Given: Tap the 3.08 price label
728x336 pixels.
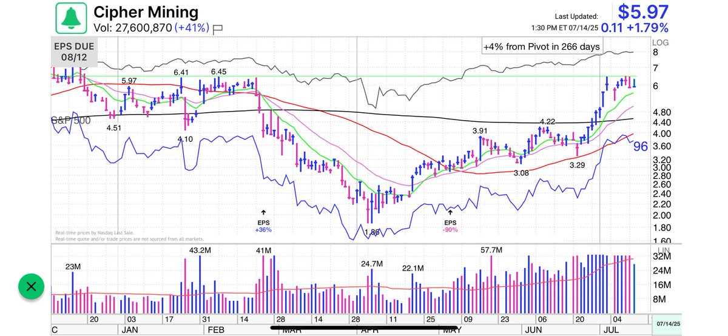Looking at the screenshot, I should pos(522,173).
